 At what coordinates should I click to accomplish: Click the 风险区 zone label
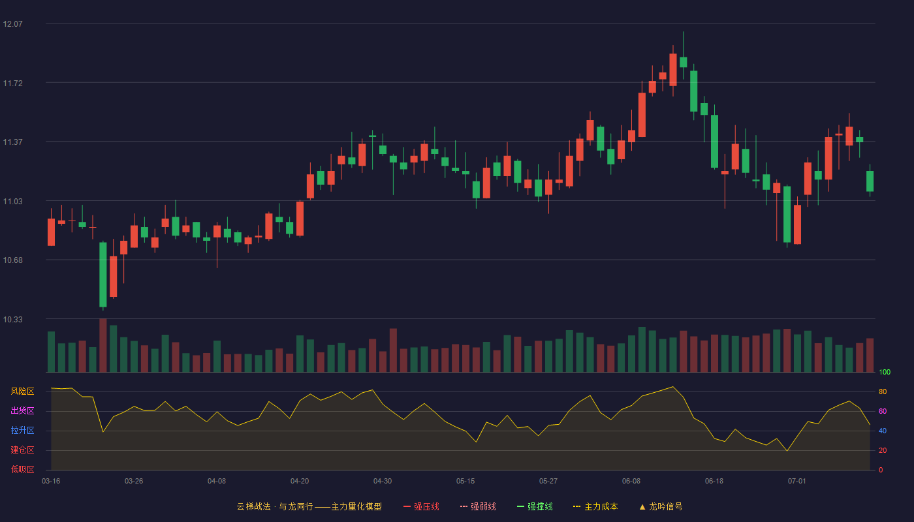click(22, 391)
